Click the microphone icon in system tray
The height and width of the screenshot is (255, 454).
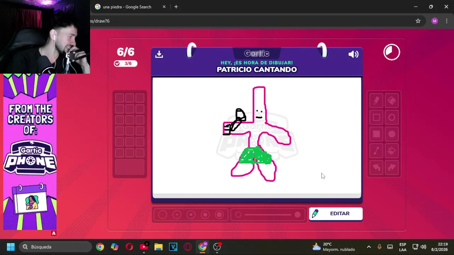tap(379, 247)
